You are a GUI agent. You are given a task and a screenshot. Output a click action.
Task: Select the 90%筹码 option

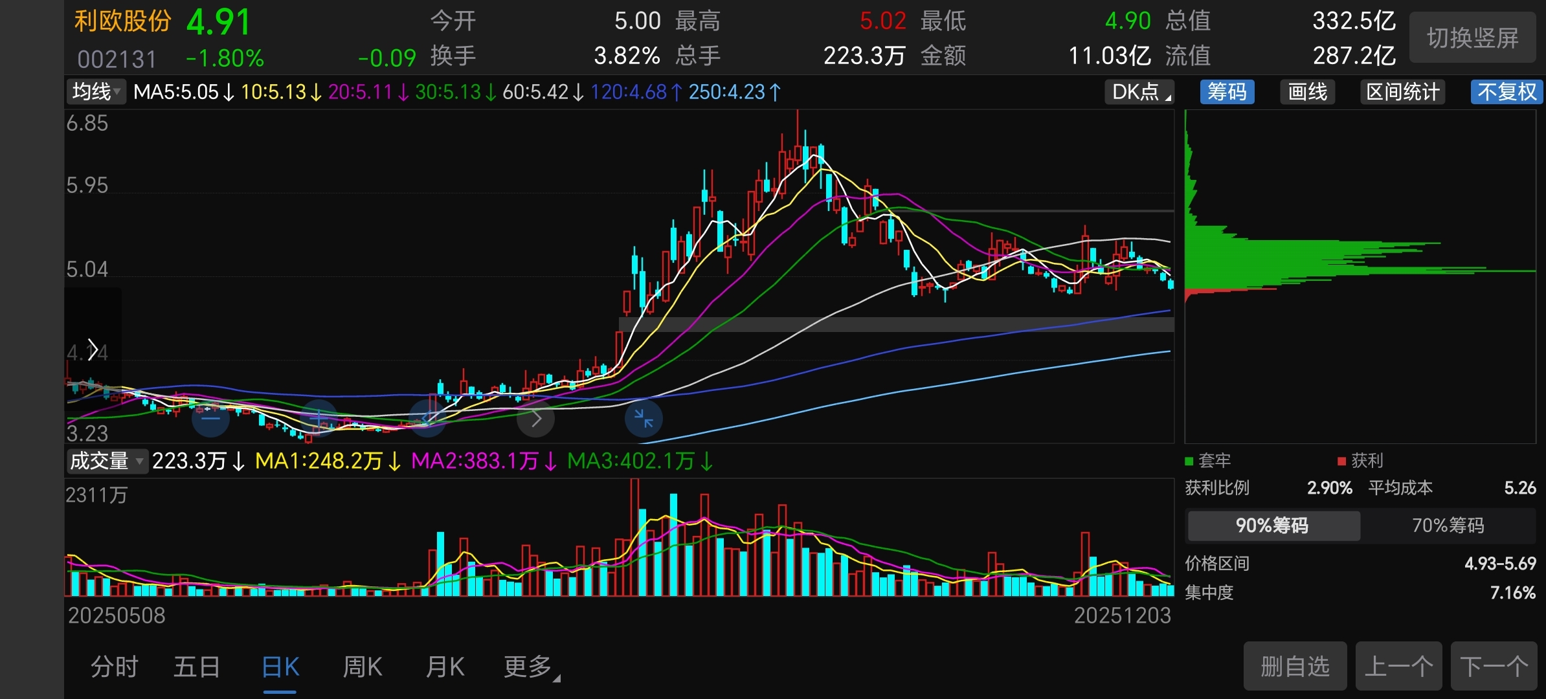tap(1273, 525)
